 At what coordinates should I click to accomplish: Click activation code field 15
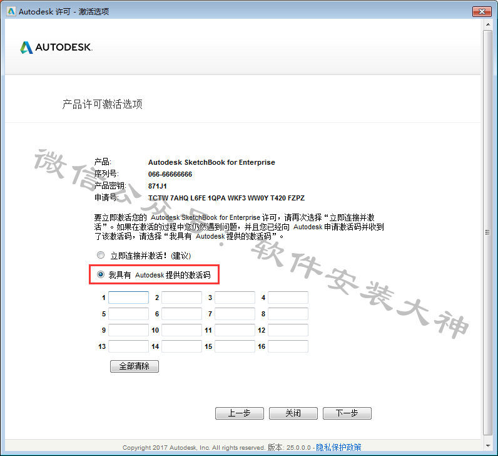click(x=235, y=346)
